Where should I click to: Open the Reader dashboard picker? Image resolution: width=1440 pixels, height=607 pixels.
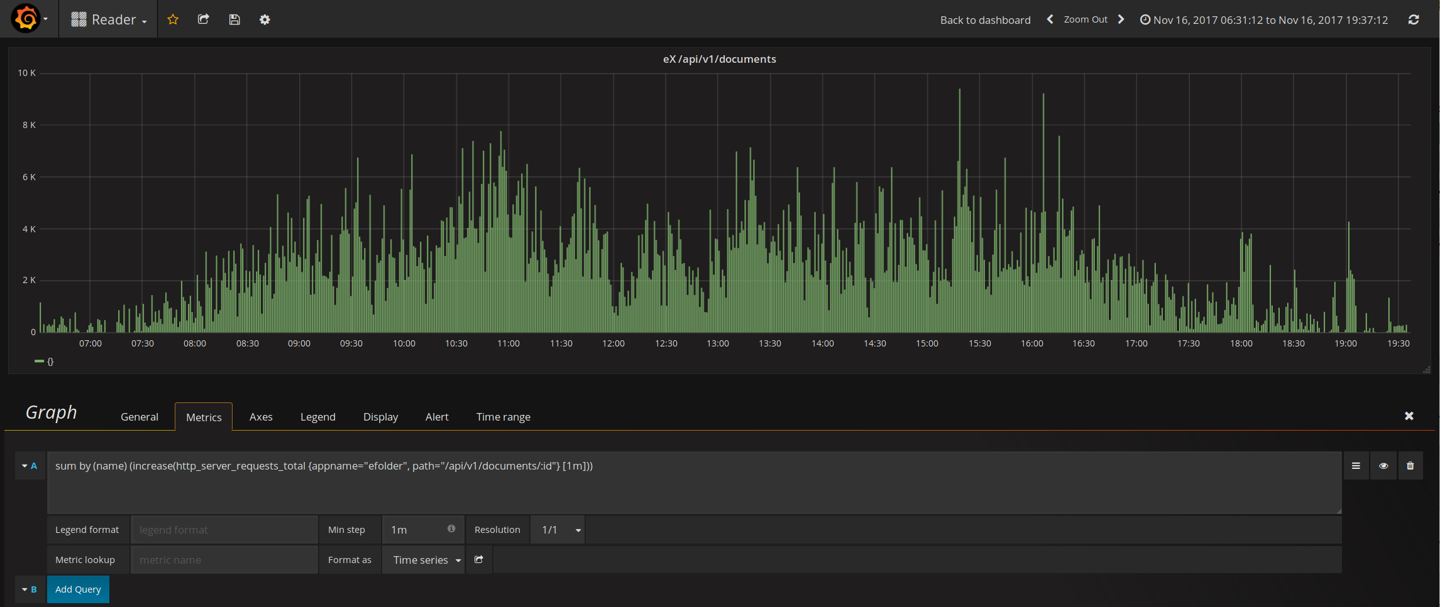[x=108, y=19]
